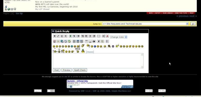Viewport: 201px width, 97px height.
Task: Insert bulleted list button
Action: click(x=107, y=41)
